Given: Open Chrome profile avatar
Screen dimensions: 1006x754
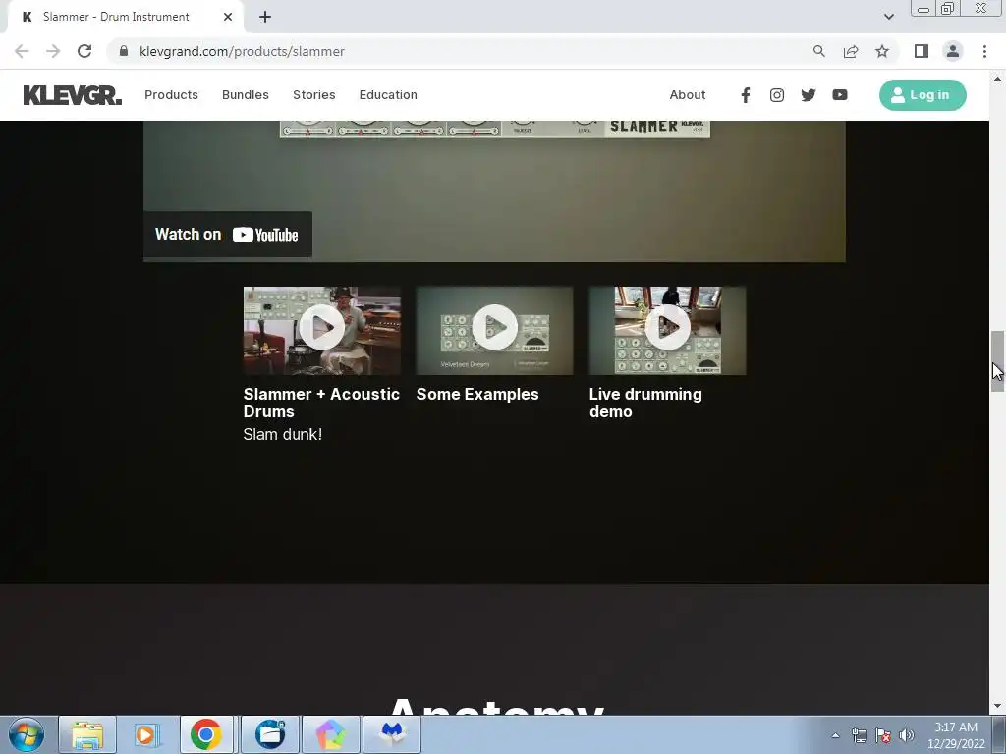Looking at the screenshot, I should tap(953, 51).
